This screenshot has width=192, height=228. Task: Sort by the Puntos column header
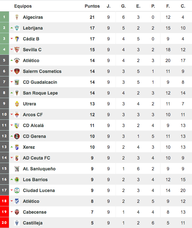92,6
